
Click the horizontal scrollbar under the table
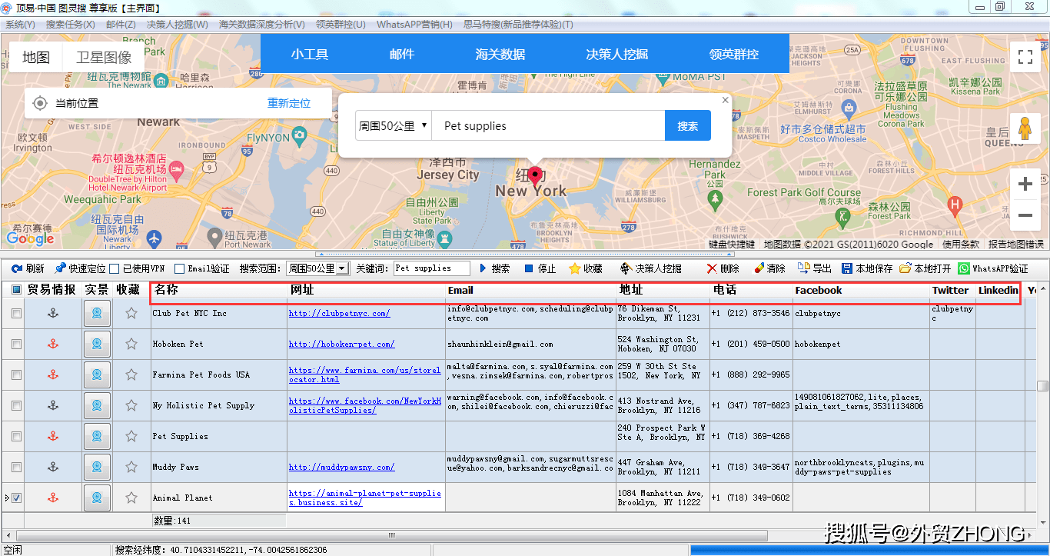pos(390,535)
